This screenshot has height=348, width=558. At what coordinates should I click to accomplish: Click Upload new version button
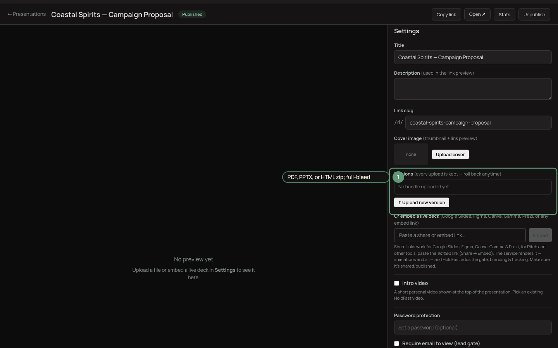[x=422, y=203]
